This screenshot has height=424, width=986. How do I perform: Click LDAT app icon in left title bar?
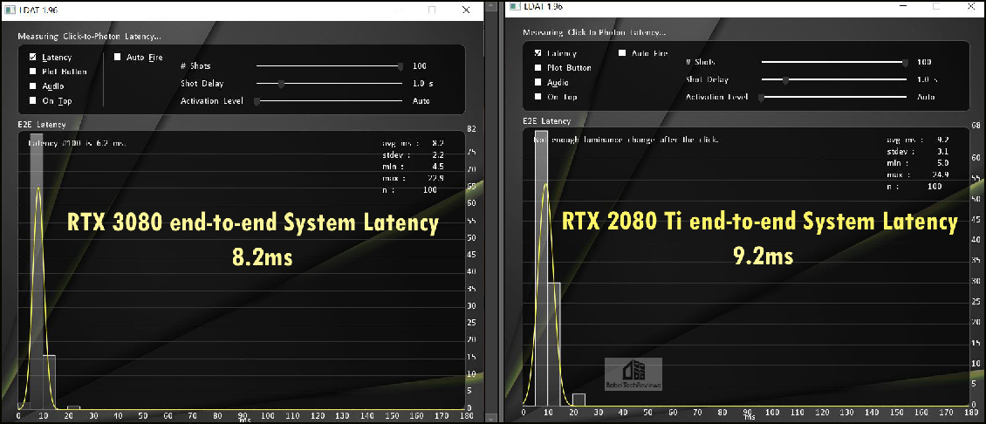point(10,10)
